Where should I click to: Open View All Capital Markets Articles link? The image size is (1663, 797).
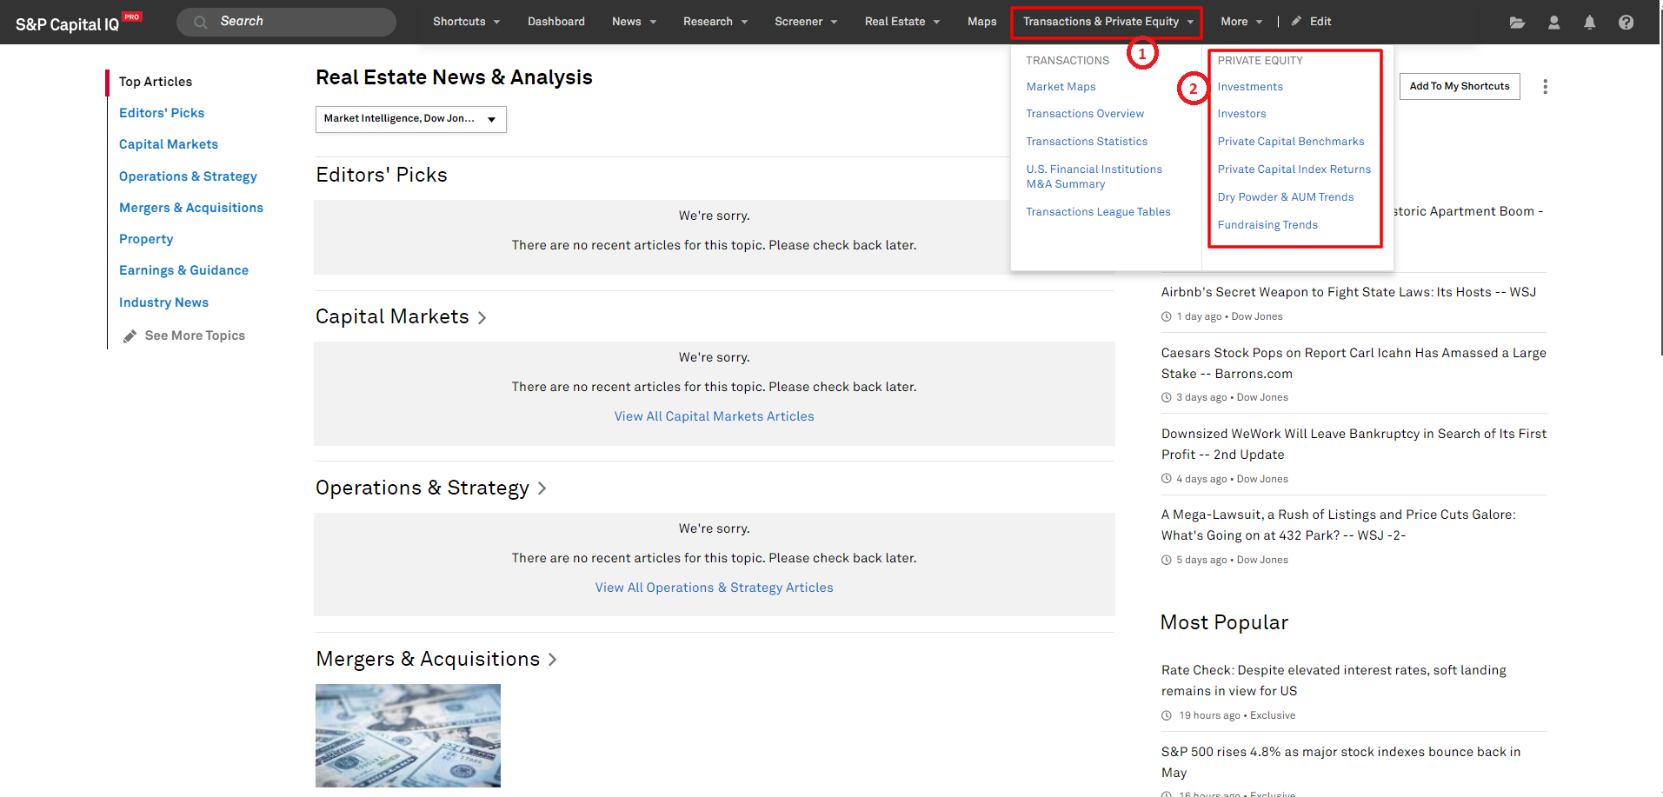[715, 416]
